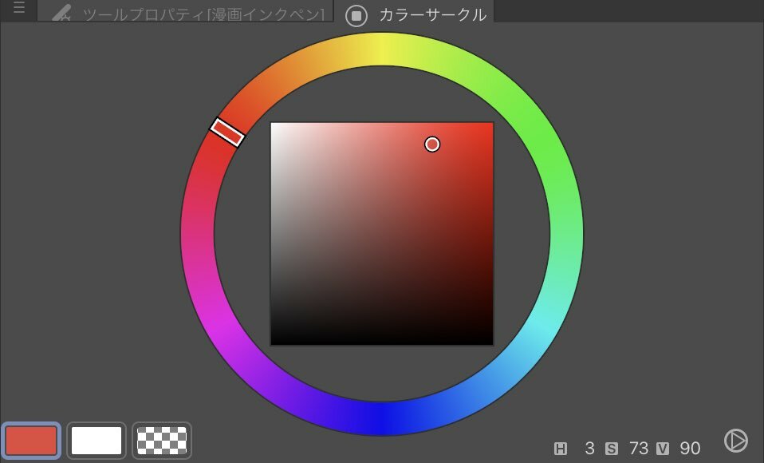Viewport: 764px width, 463px height.
Task: Click the brightness value 90
Action: (690, 448)
